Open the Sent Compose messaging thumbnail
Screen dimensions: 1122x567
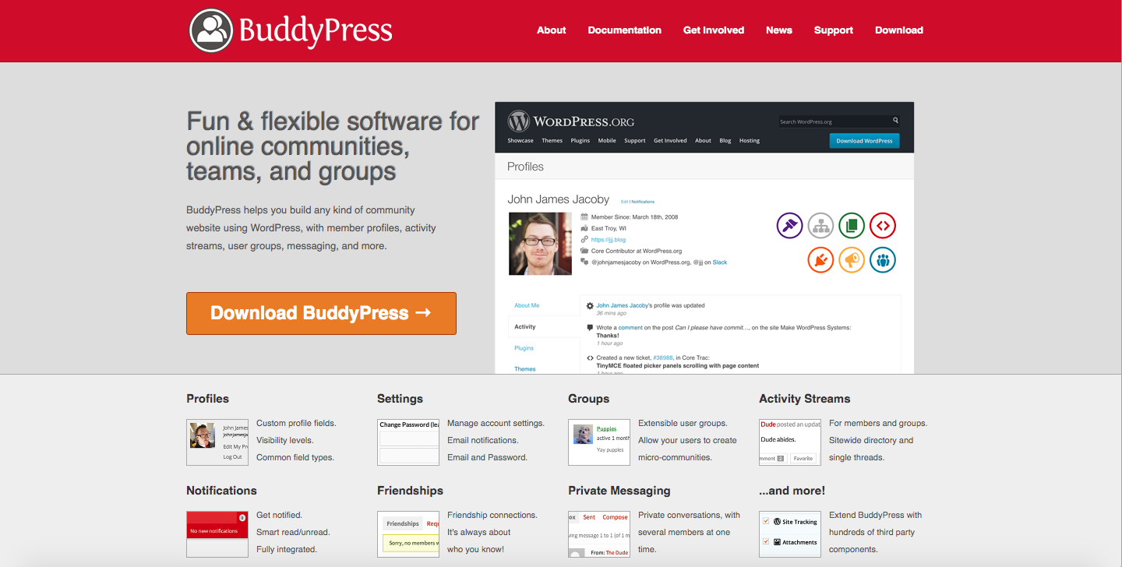[599, 534]
